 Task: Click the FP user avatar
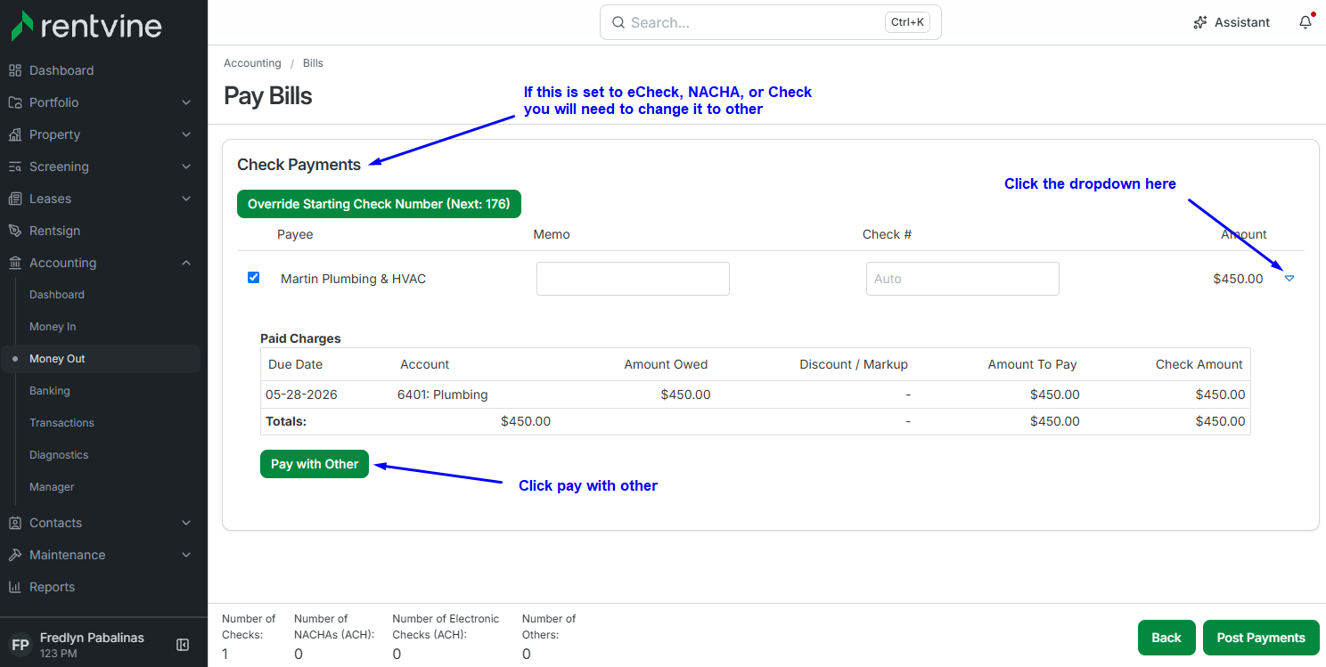(x=20, y=645)
